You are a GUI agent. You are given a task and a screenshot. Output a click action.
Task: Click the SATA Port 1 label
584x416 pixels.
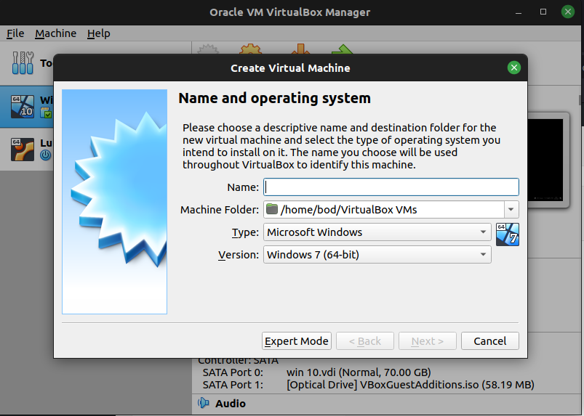click(233, 385)
